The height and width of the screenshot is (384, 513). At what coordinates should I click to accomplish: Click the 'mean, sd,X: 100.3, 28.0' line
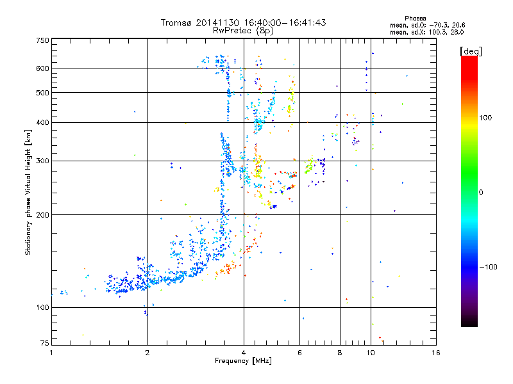coord(426,32)
